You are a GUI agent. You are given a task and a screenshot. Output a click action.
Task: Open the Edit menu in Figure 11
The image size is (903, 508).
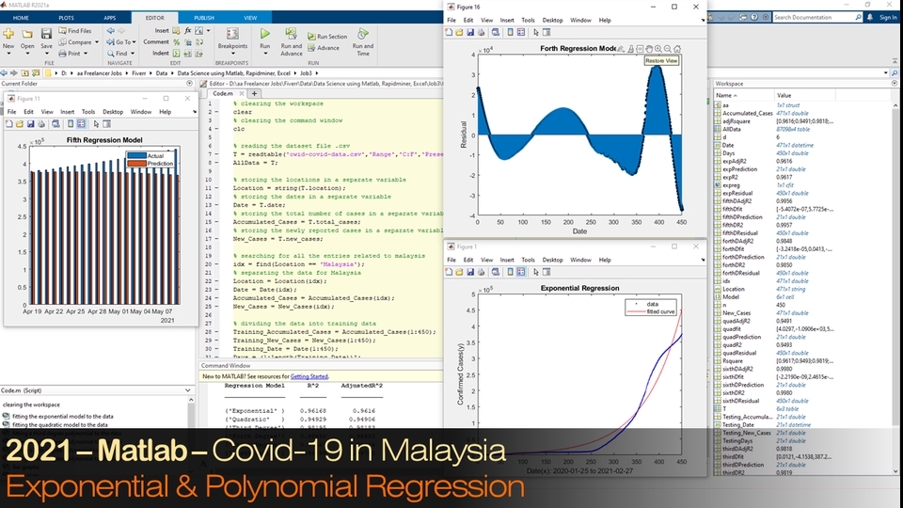(x=28, y=112)
